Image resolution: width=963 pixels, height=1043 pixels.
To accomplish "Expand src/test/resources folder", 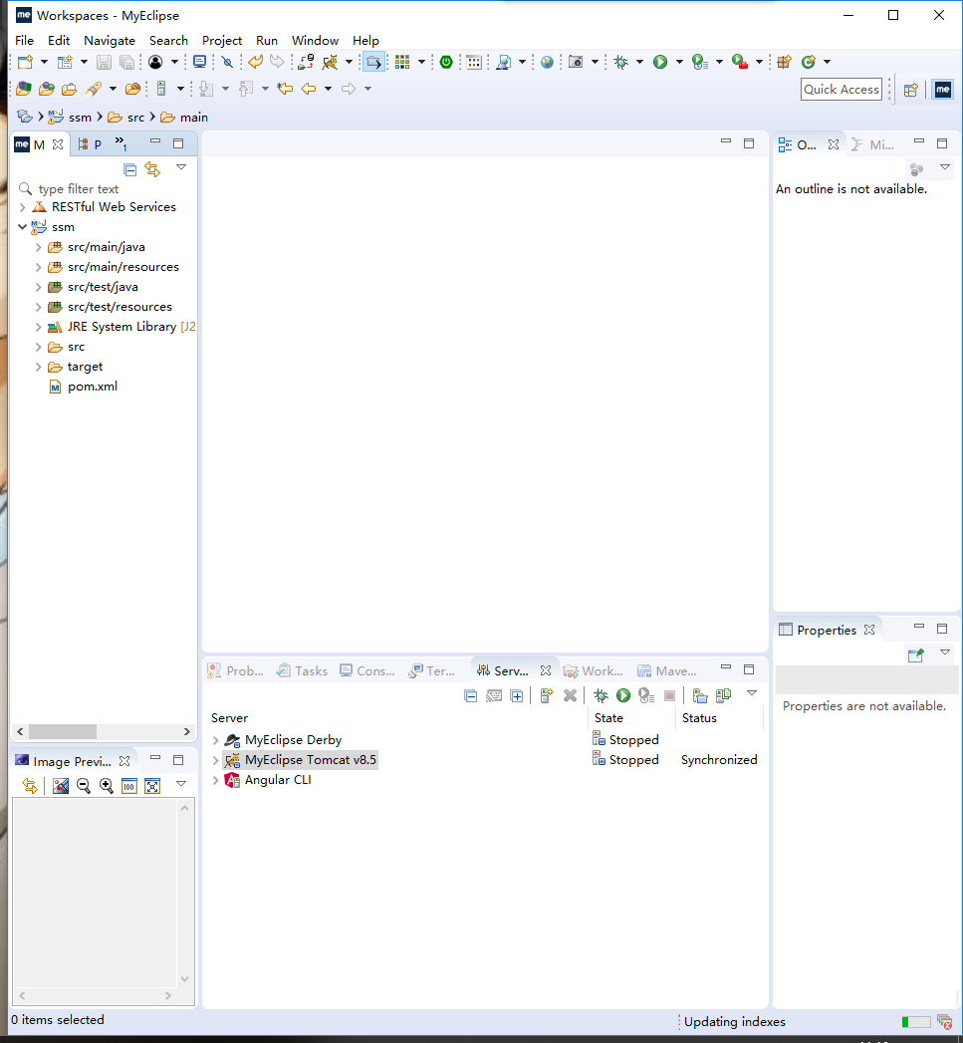I will [39, 307].
